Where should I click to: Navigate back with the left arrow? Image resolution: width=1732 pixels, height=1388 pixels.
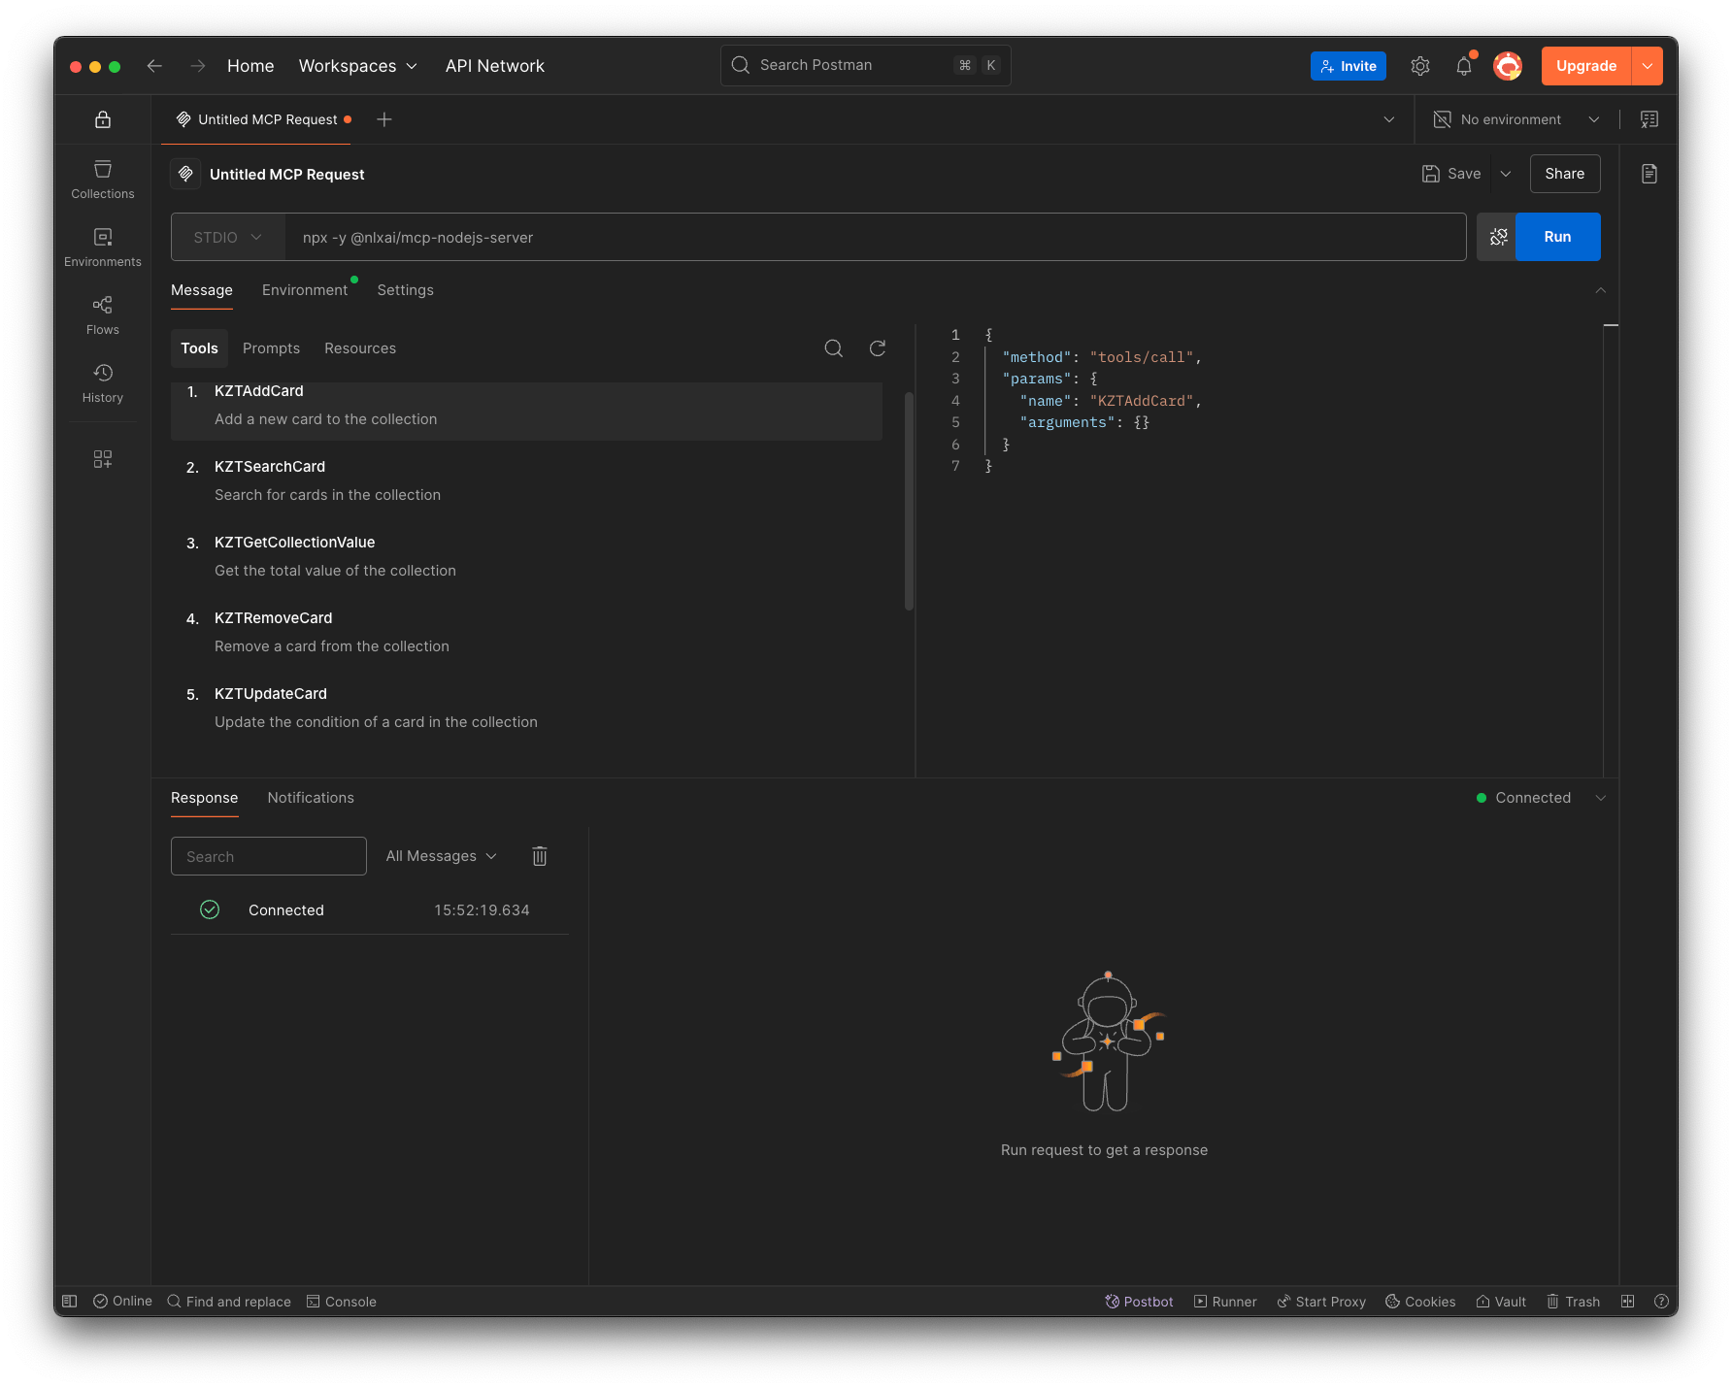coord(154,66)
